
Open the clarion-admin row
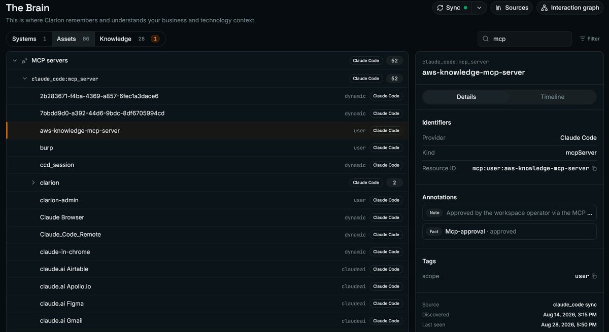click(207, 200)
